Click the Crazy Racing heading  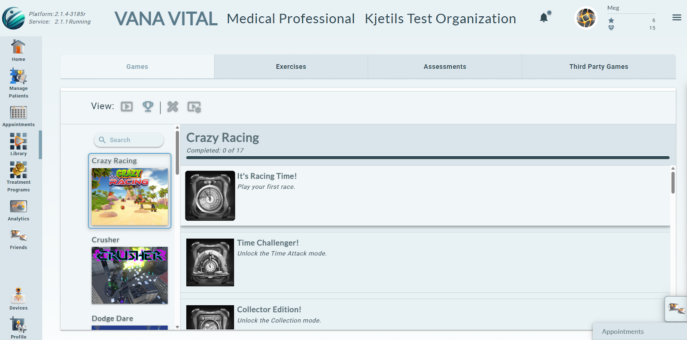[x=222, y=138]
